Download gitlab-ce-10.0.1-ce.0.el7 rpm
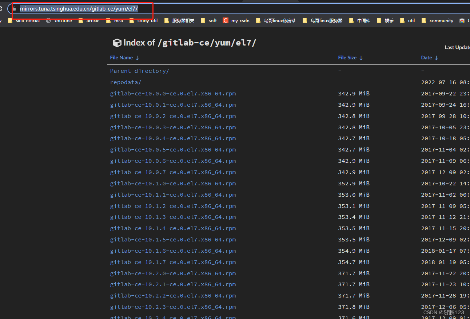This screenshot has width=470, height=319. click(173, 105)
